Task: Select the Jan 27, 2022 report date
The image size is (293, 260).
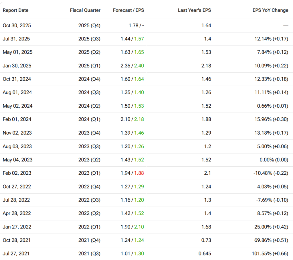Action: point(17,227)
